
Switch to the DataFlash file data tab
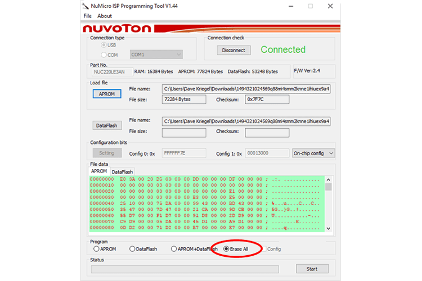[x=122, y=172]
